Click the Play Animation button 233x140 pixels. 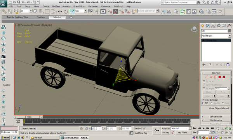tap(203, 128)
